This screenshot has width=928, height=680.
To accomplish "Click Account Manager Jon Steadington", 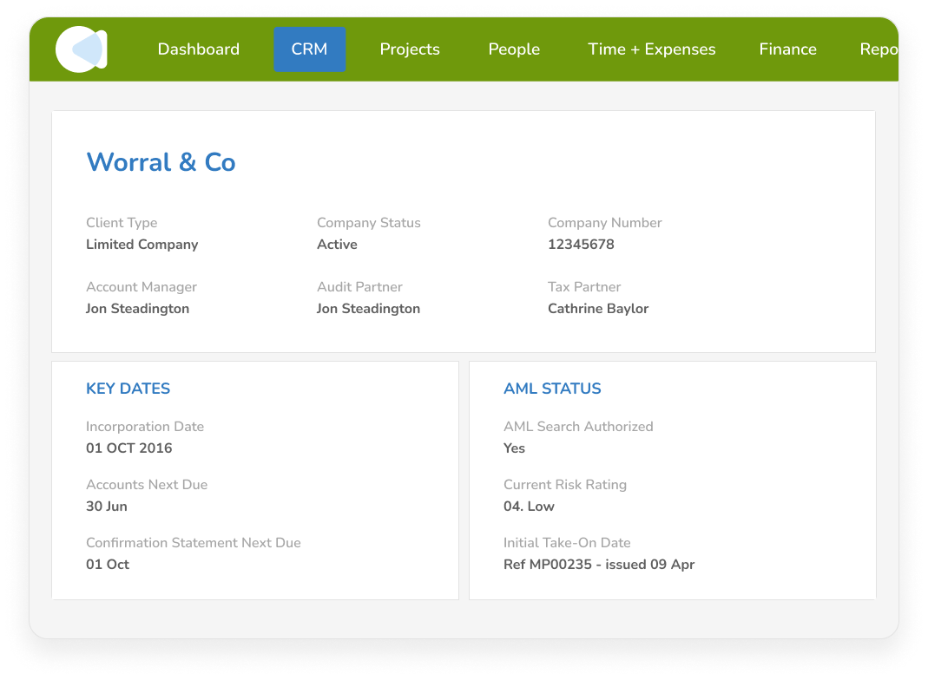I will pyautogui.click(x=137, y=308).
